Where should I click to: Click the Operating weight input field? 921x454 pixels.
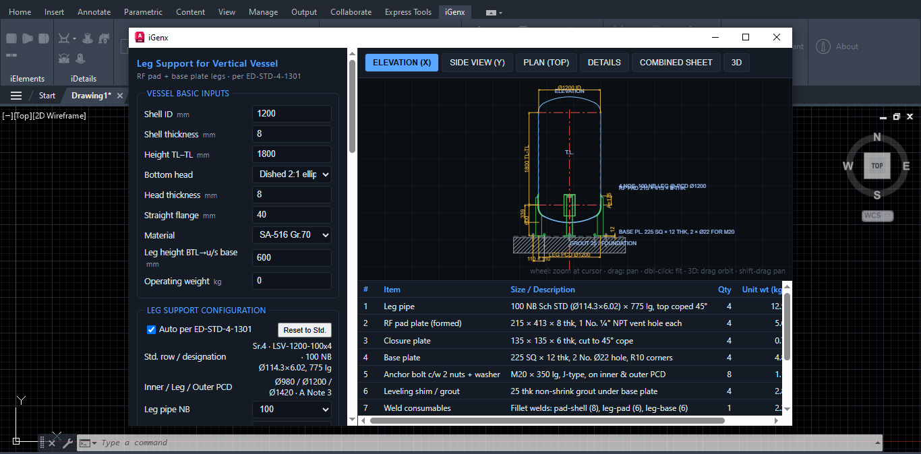pos(292,281)
